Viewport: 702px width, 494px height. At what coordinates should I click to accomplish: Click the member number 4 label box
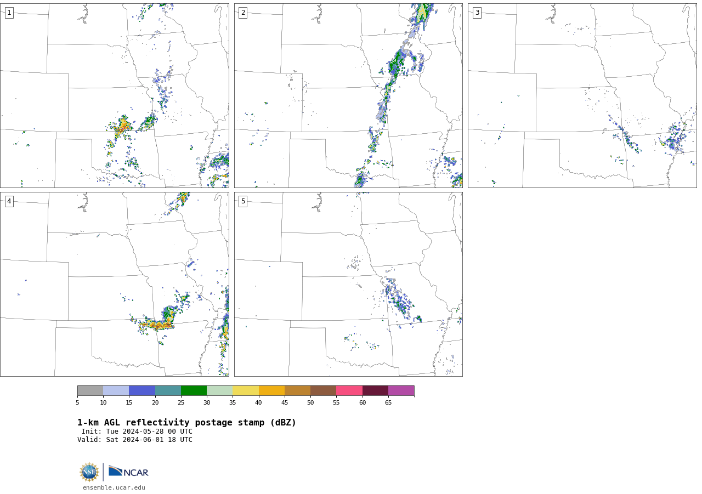coord(9,201)
